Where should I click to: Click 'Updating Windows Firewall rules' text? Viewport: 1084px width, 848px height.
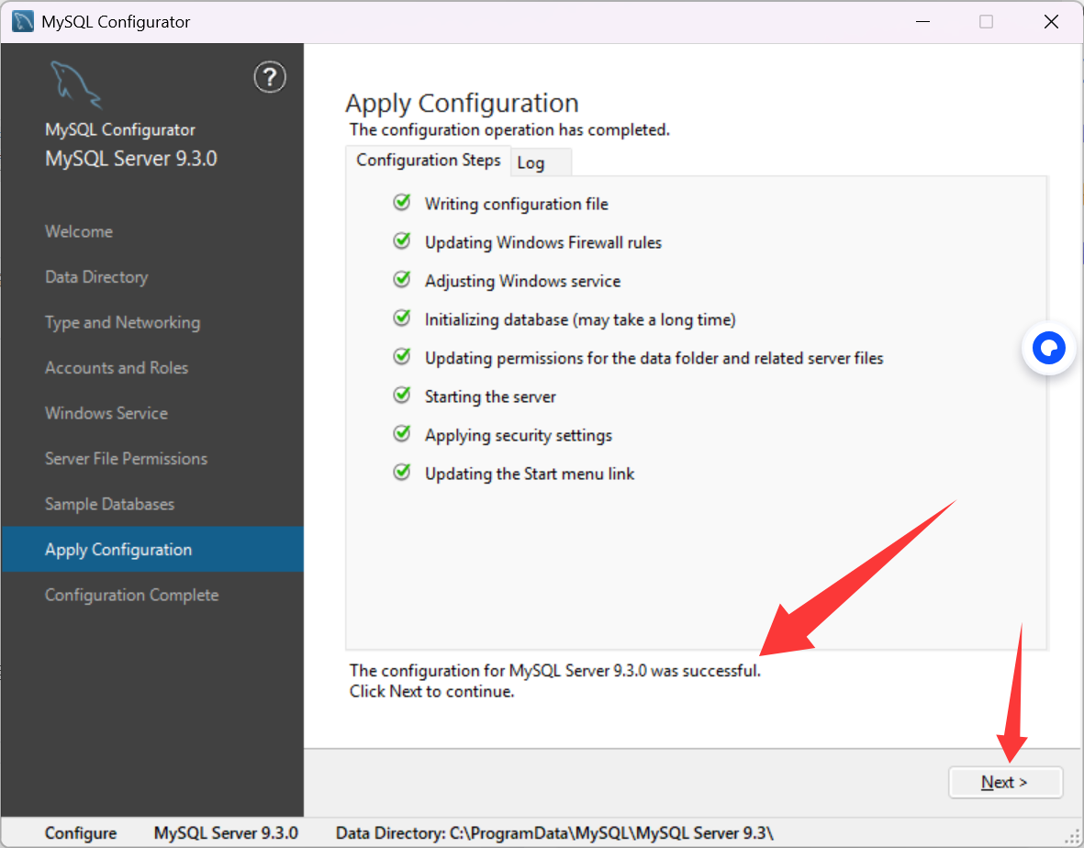(x=542, y=242)
